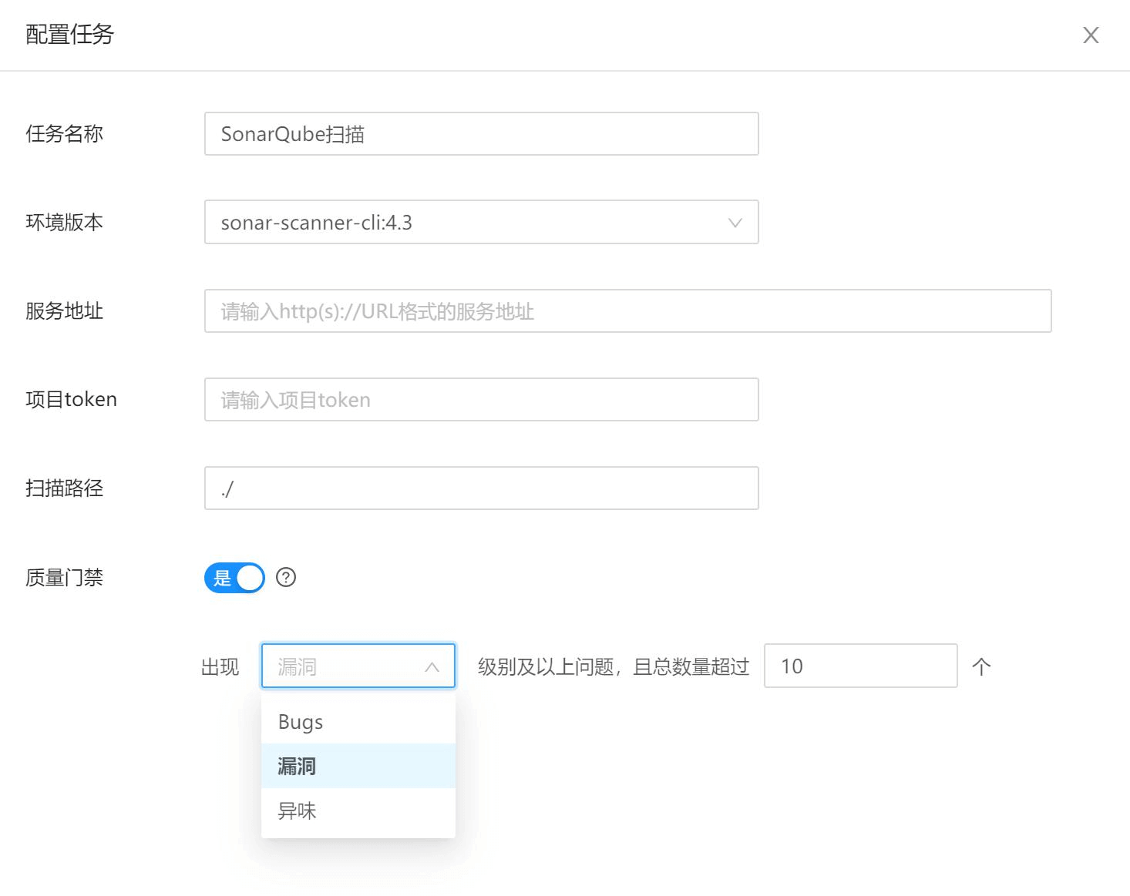Screen dimensions: 1130x896
Task: Click the 项目token input box
Action: pos(481,399)
